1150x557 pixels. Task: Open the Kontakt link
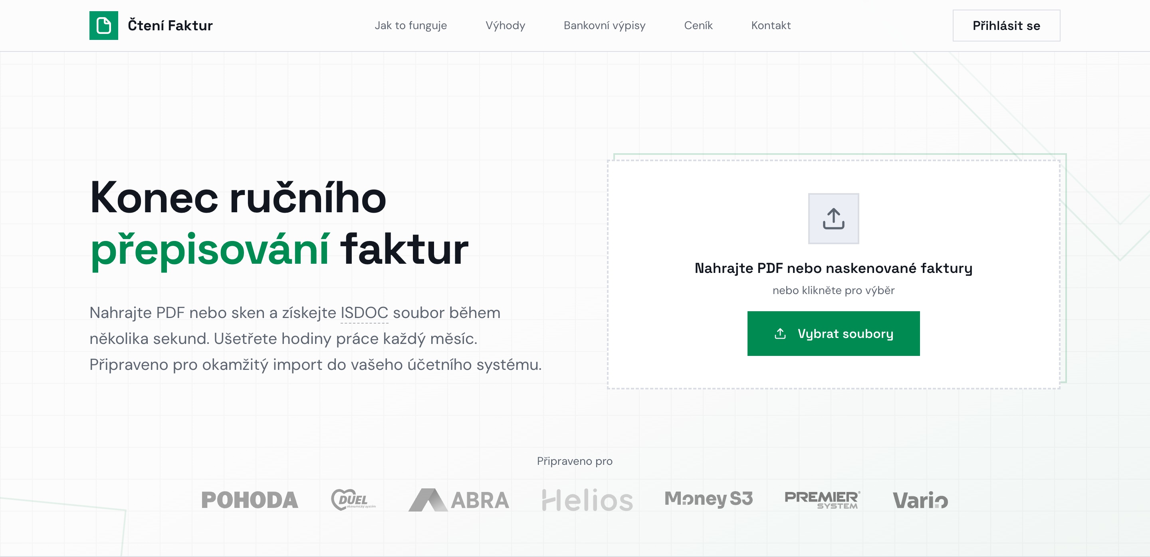click(771, 26)
